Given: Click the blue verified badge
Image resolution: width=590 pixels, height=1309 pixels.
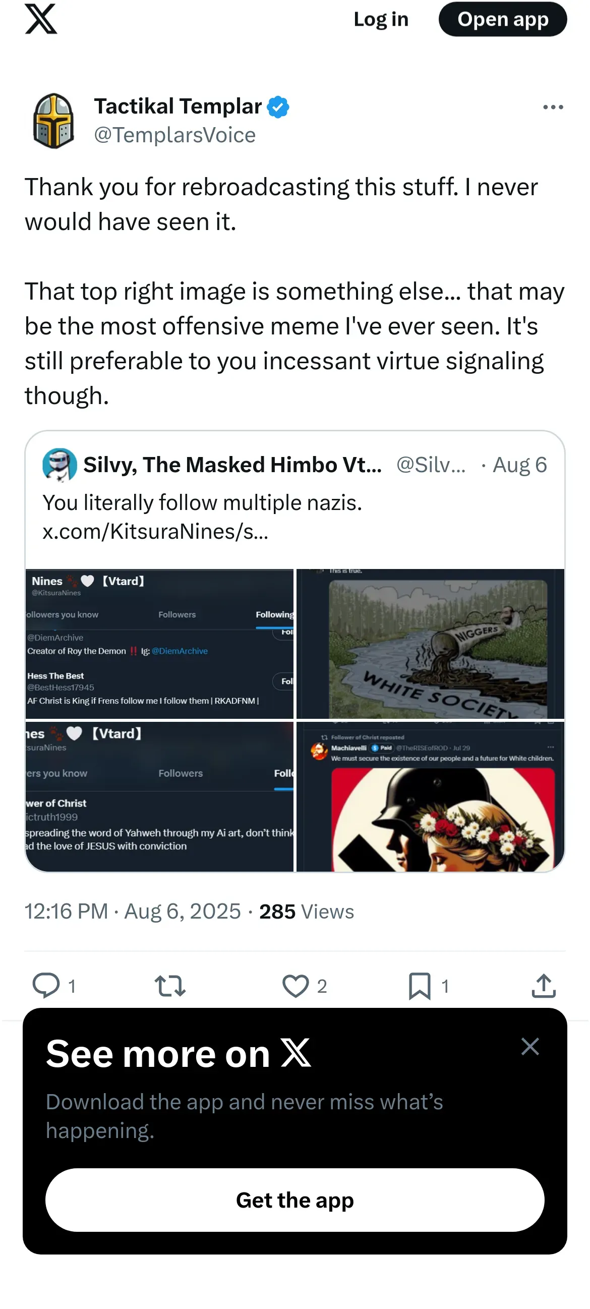Looking at the screenshot, I should tap(278, 107).
